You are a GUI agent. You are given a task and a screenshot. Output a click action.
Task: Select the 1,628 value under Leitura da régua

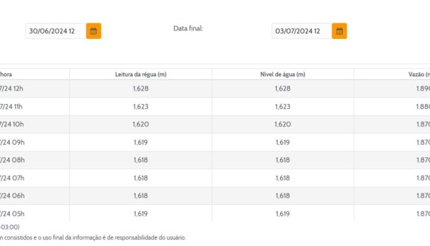coord(140,89)
